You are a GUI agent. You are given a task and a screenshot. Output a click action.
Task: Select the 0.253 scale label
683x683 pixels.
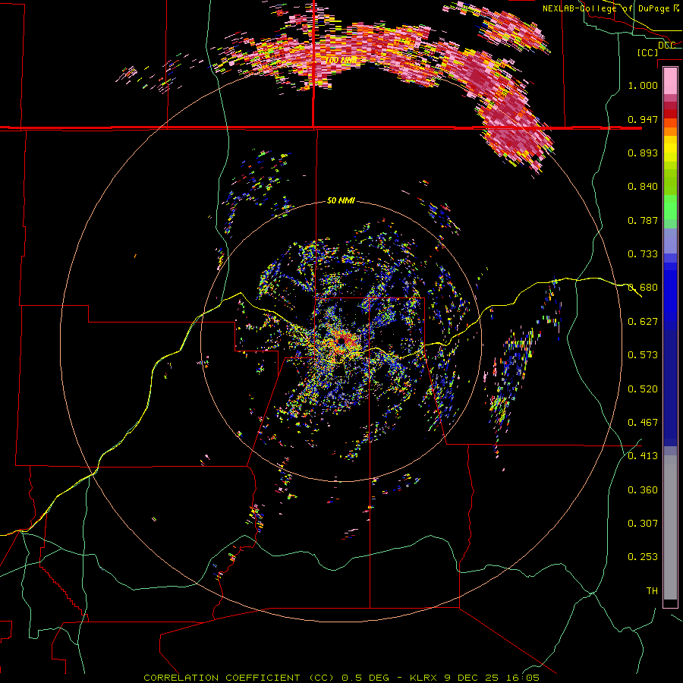point(643,557)
